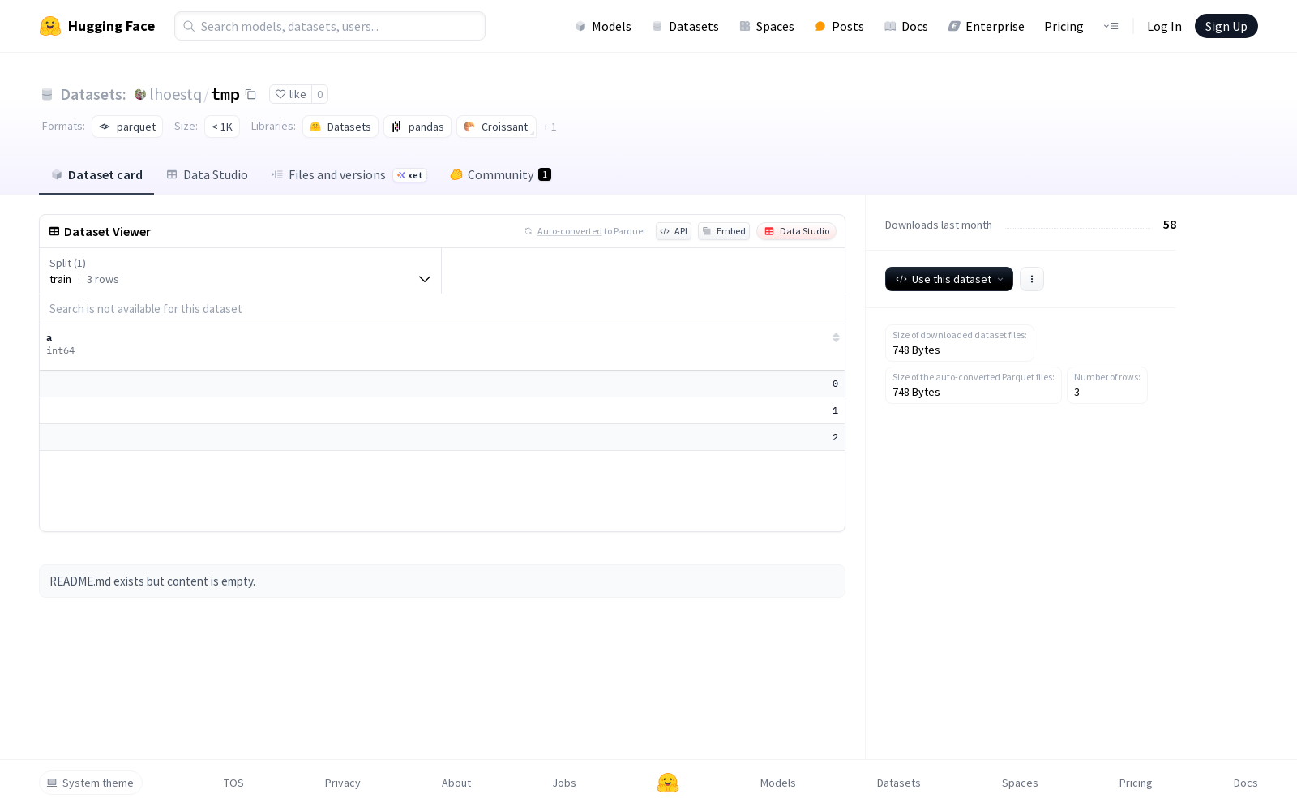Open the Files and versions tab
Screen dimensions: 1297x811
pyautogui.click(x=349, y=174)
